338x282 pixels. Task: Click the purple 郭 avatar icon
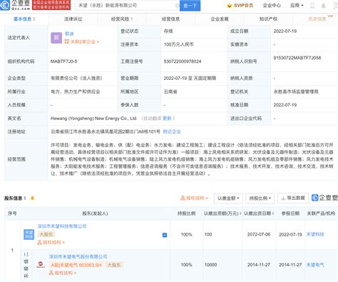tap(56, 38)
